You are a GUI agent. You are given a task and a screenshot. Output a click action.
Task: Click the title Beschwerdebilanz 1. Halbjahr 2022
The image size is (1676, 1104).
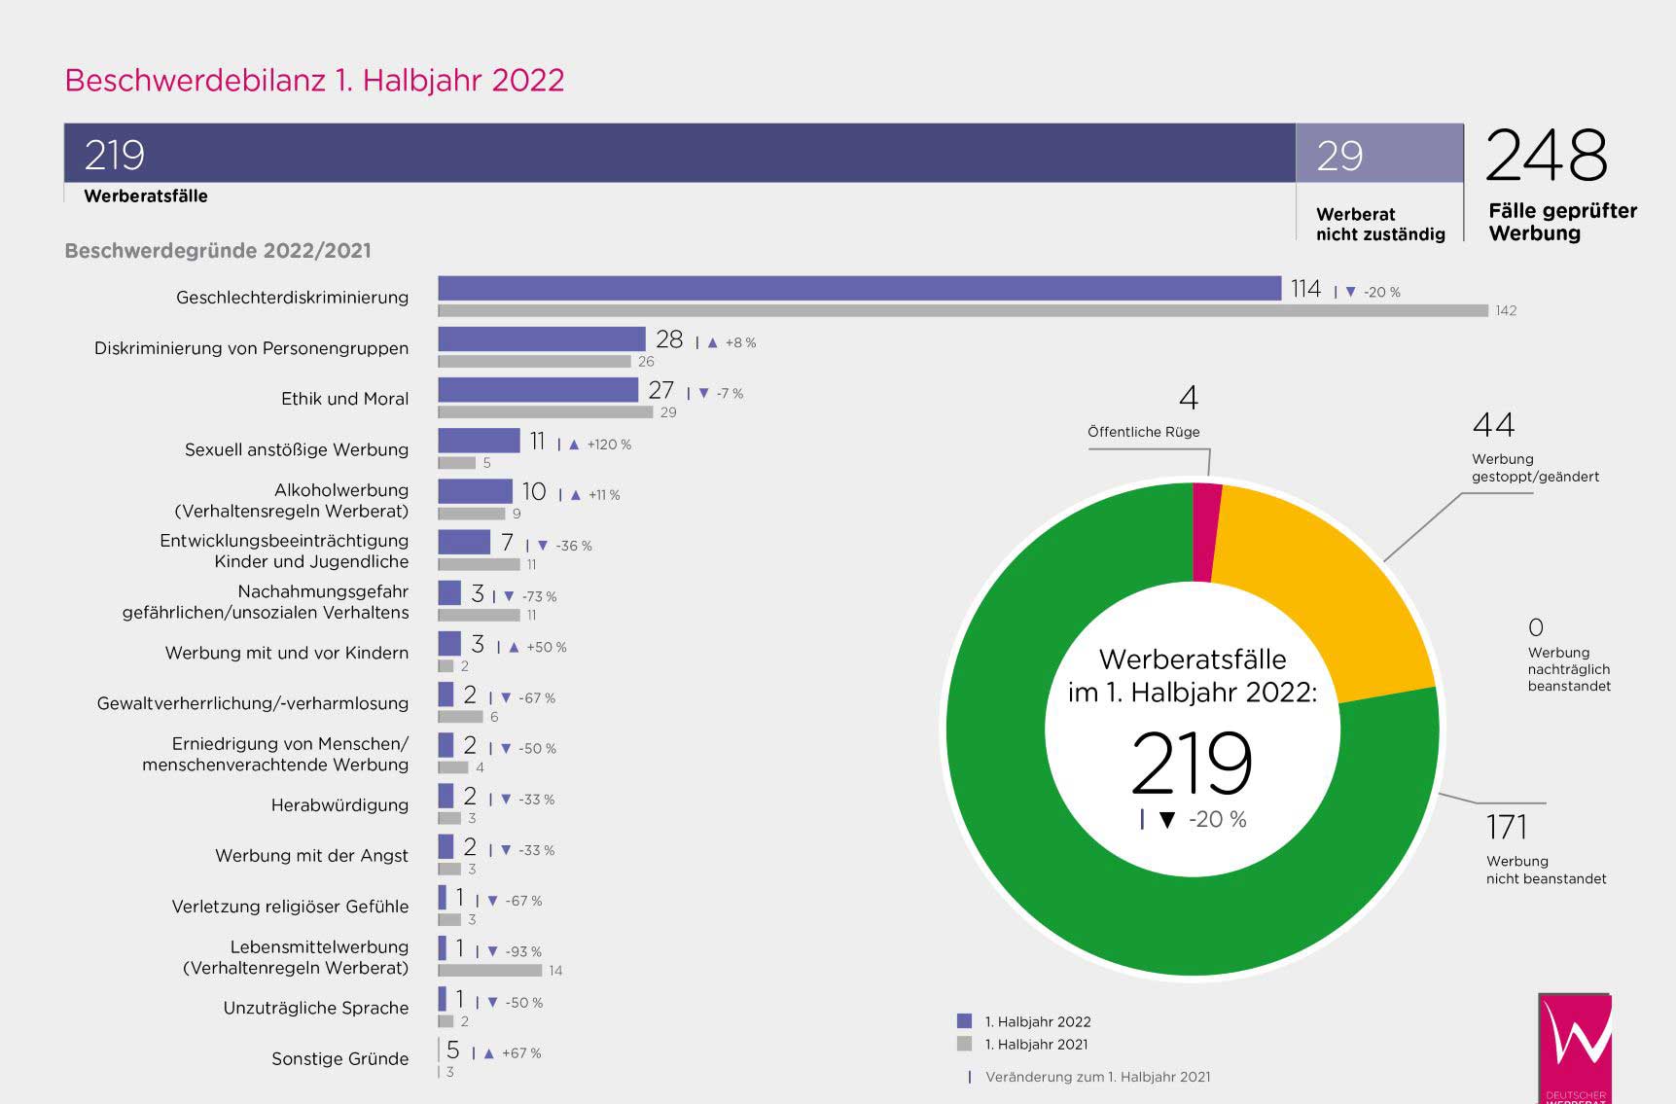pos(314,80)
